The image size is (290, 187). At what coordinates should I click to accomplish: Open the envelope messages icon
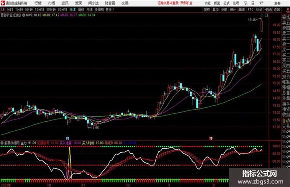(261, 3)
